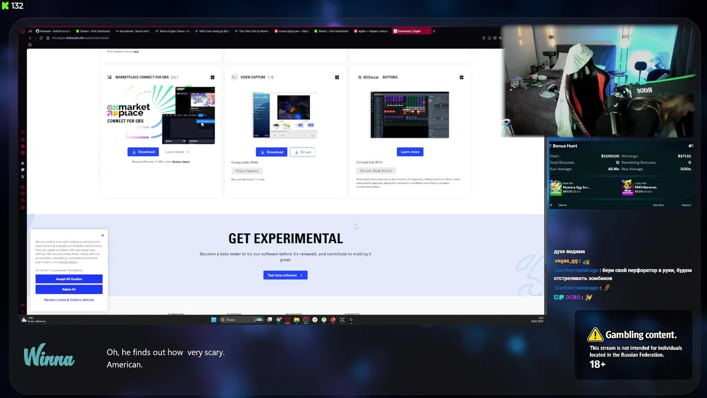Click Windows icon on Marketplace Connect card
707x398 pixels.
click(213, 77)
